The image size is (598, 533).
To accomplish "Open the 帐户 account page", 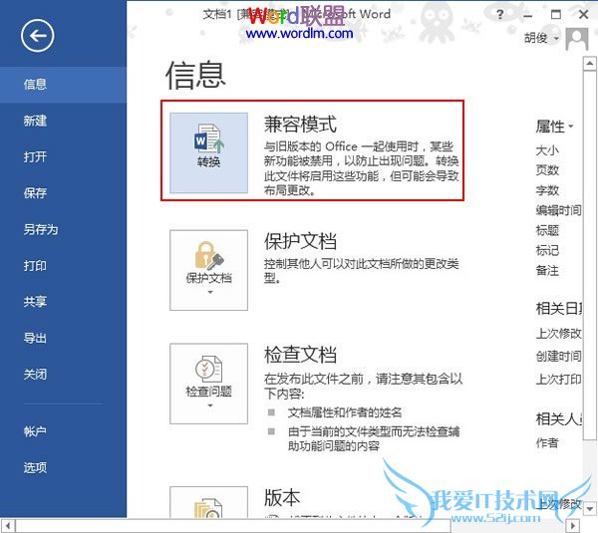I will (64, 431).
